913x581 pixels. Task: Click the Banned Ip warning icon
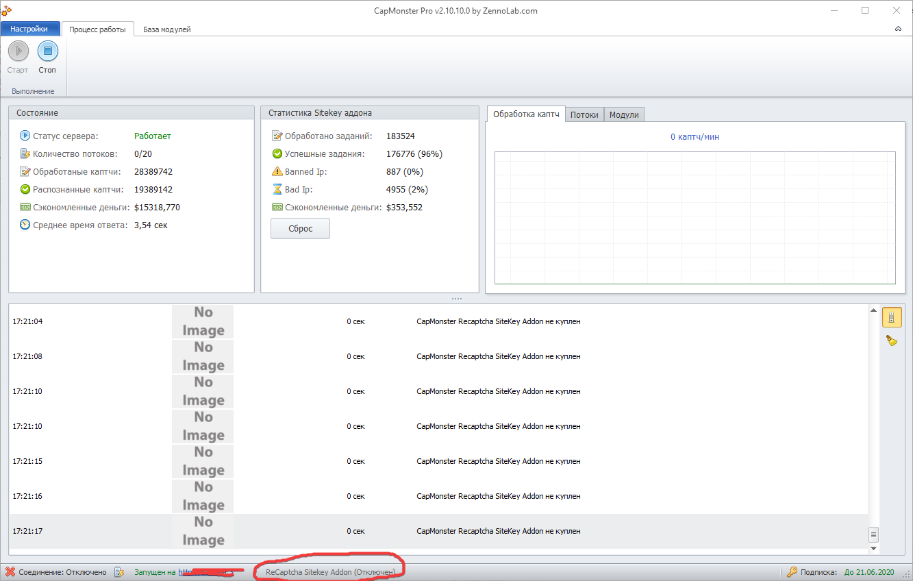click(277, 171)
